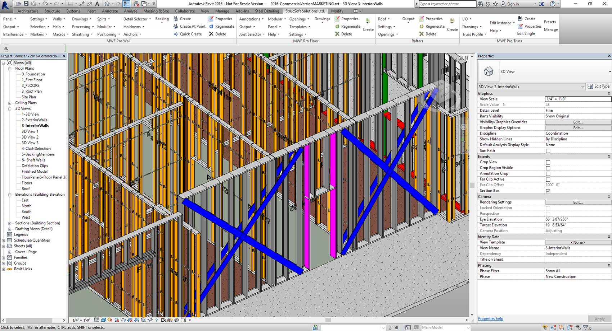Click the Detail Level icon in view control bar

click(96, 320)
